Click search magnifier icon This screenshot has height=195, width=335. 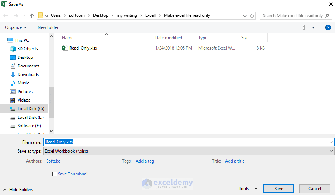click(x=327, y=16)
